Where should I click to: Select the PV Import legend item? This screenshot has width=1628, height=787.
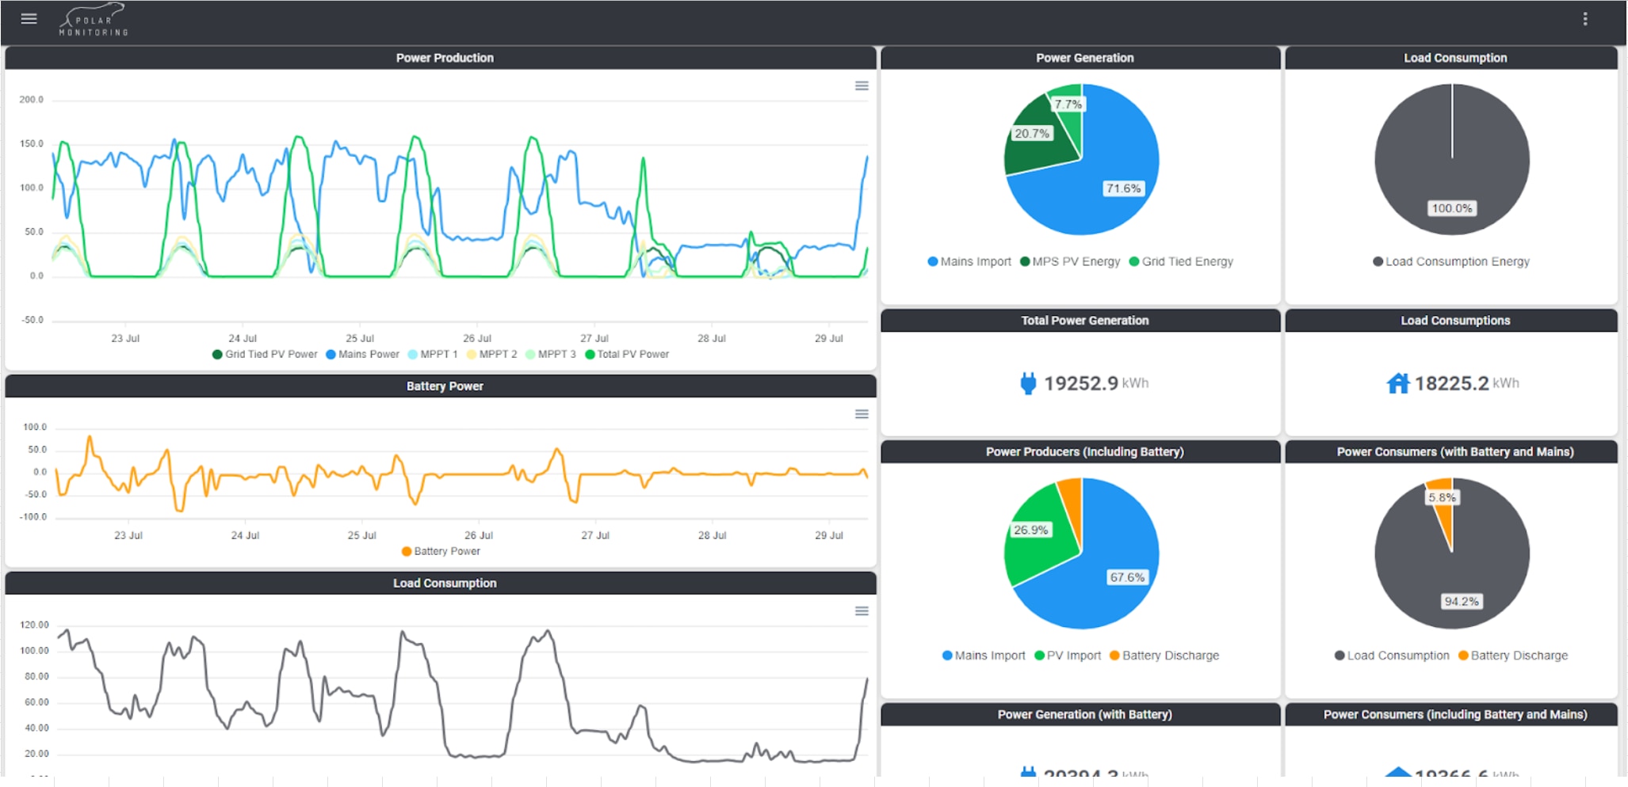[1068, 656]
